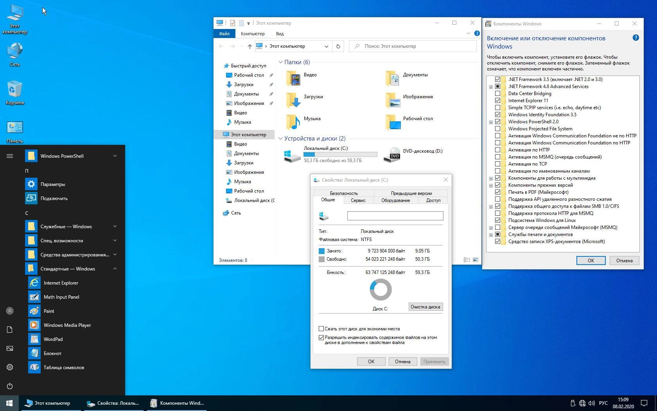Viewport: 657px width, 411px height.
Task: Expand Windows PowerShell 2.0 component node
Action: 491,122
